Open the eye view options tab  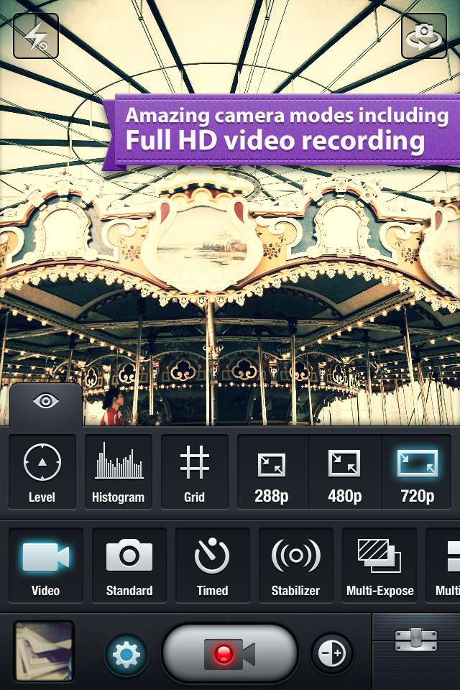pyautogui.click(x=46, y=403)
